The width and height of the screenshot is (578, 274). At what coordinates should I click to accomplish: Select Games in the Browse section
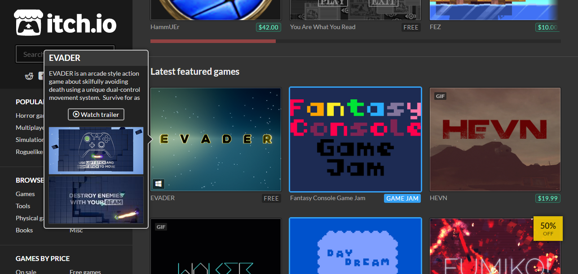(25, 194)
